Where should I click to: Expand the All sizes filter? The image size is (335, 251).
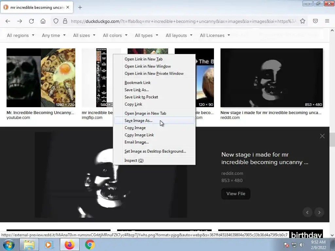tap(84, 35)
